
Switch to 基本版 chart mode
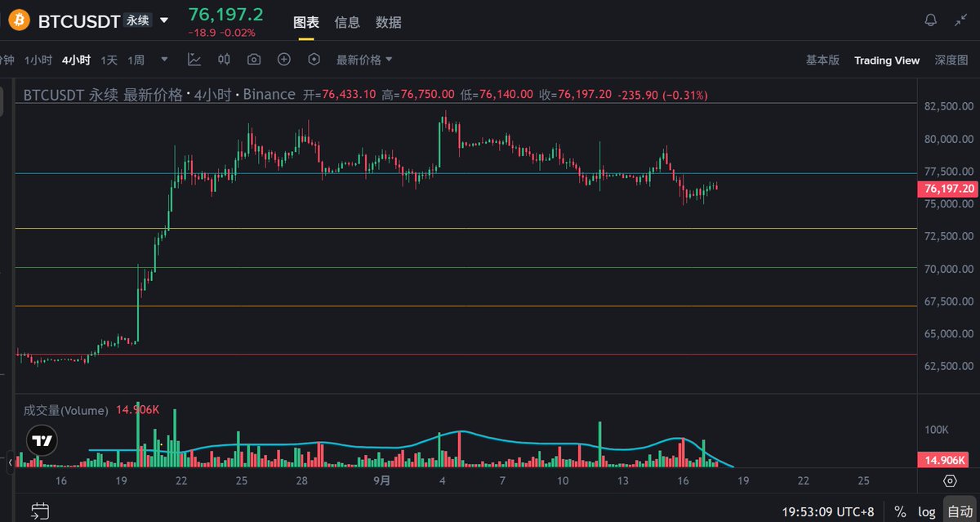point(822,60)
